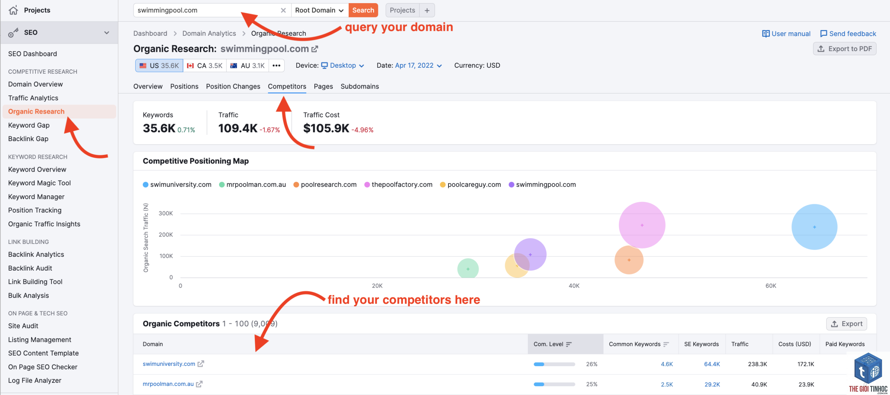Switch to the Subdomains tab
Viewport: 890px width, 395px height.
359,87
